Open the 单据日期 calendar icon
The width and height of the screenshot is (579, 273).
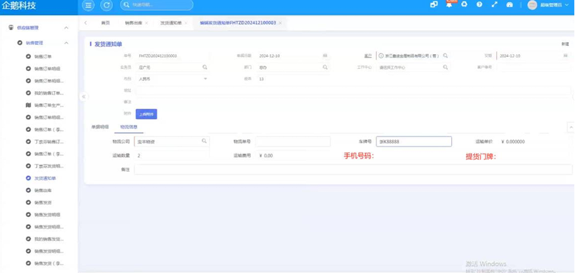325,56
